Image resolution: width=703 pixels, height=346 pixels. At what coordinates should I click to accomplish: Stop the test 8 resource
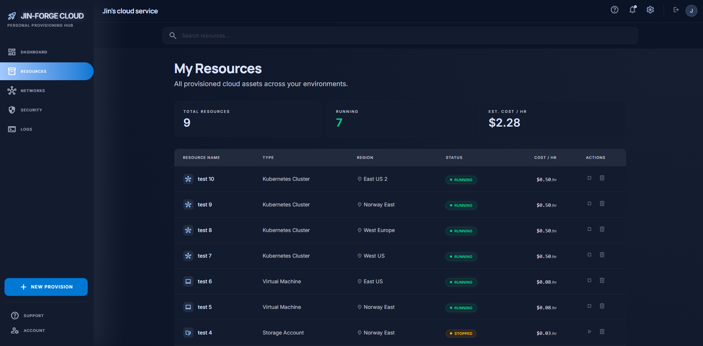click(x=589, y=229)
